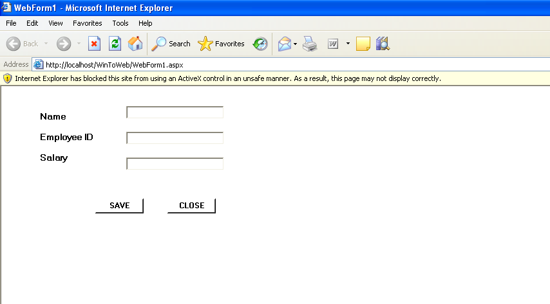The height and width of the screenshot is (304, 550).
Task: Click the CLOSE button on the form
Action: [191, 206]
